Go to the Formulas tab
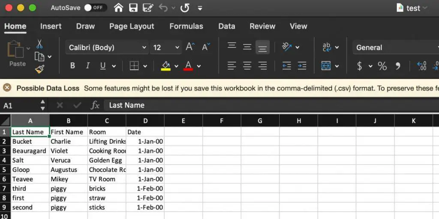 [186, 26]
